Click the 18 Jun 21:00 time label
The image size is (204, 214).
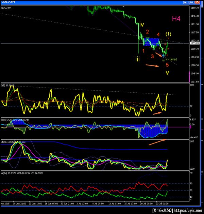(20, 203)
